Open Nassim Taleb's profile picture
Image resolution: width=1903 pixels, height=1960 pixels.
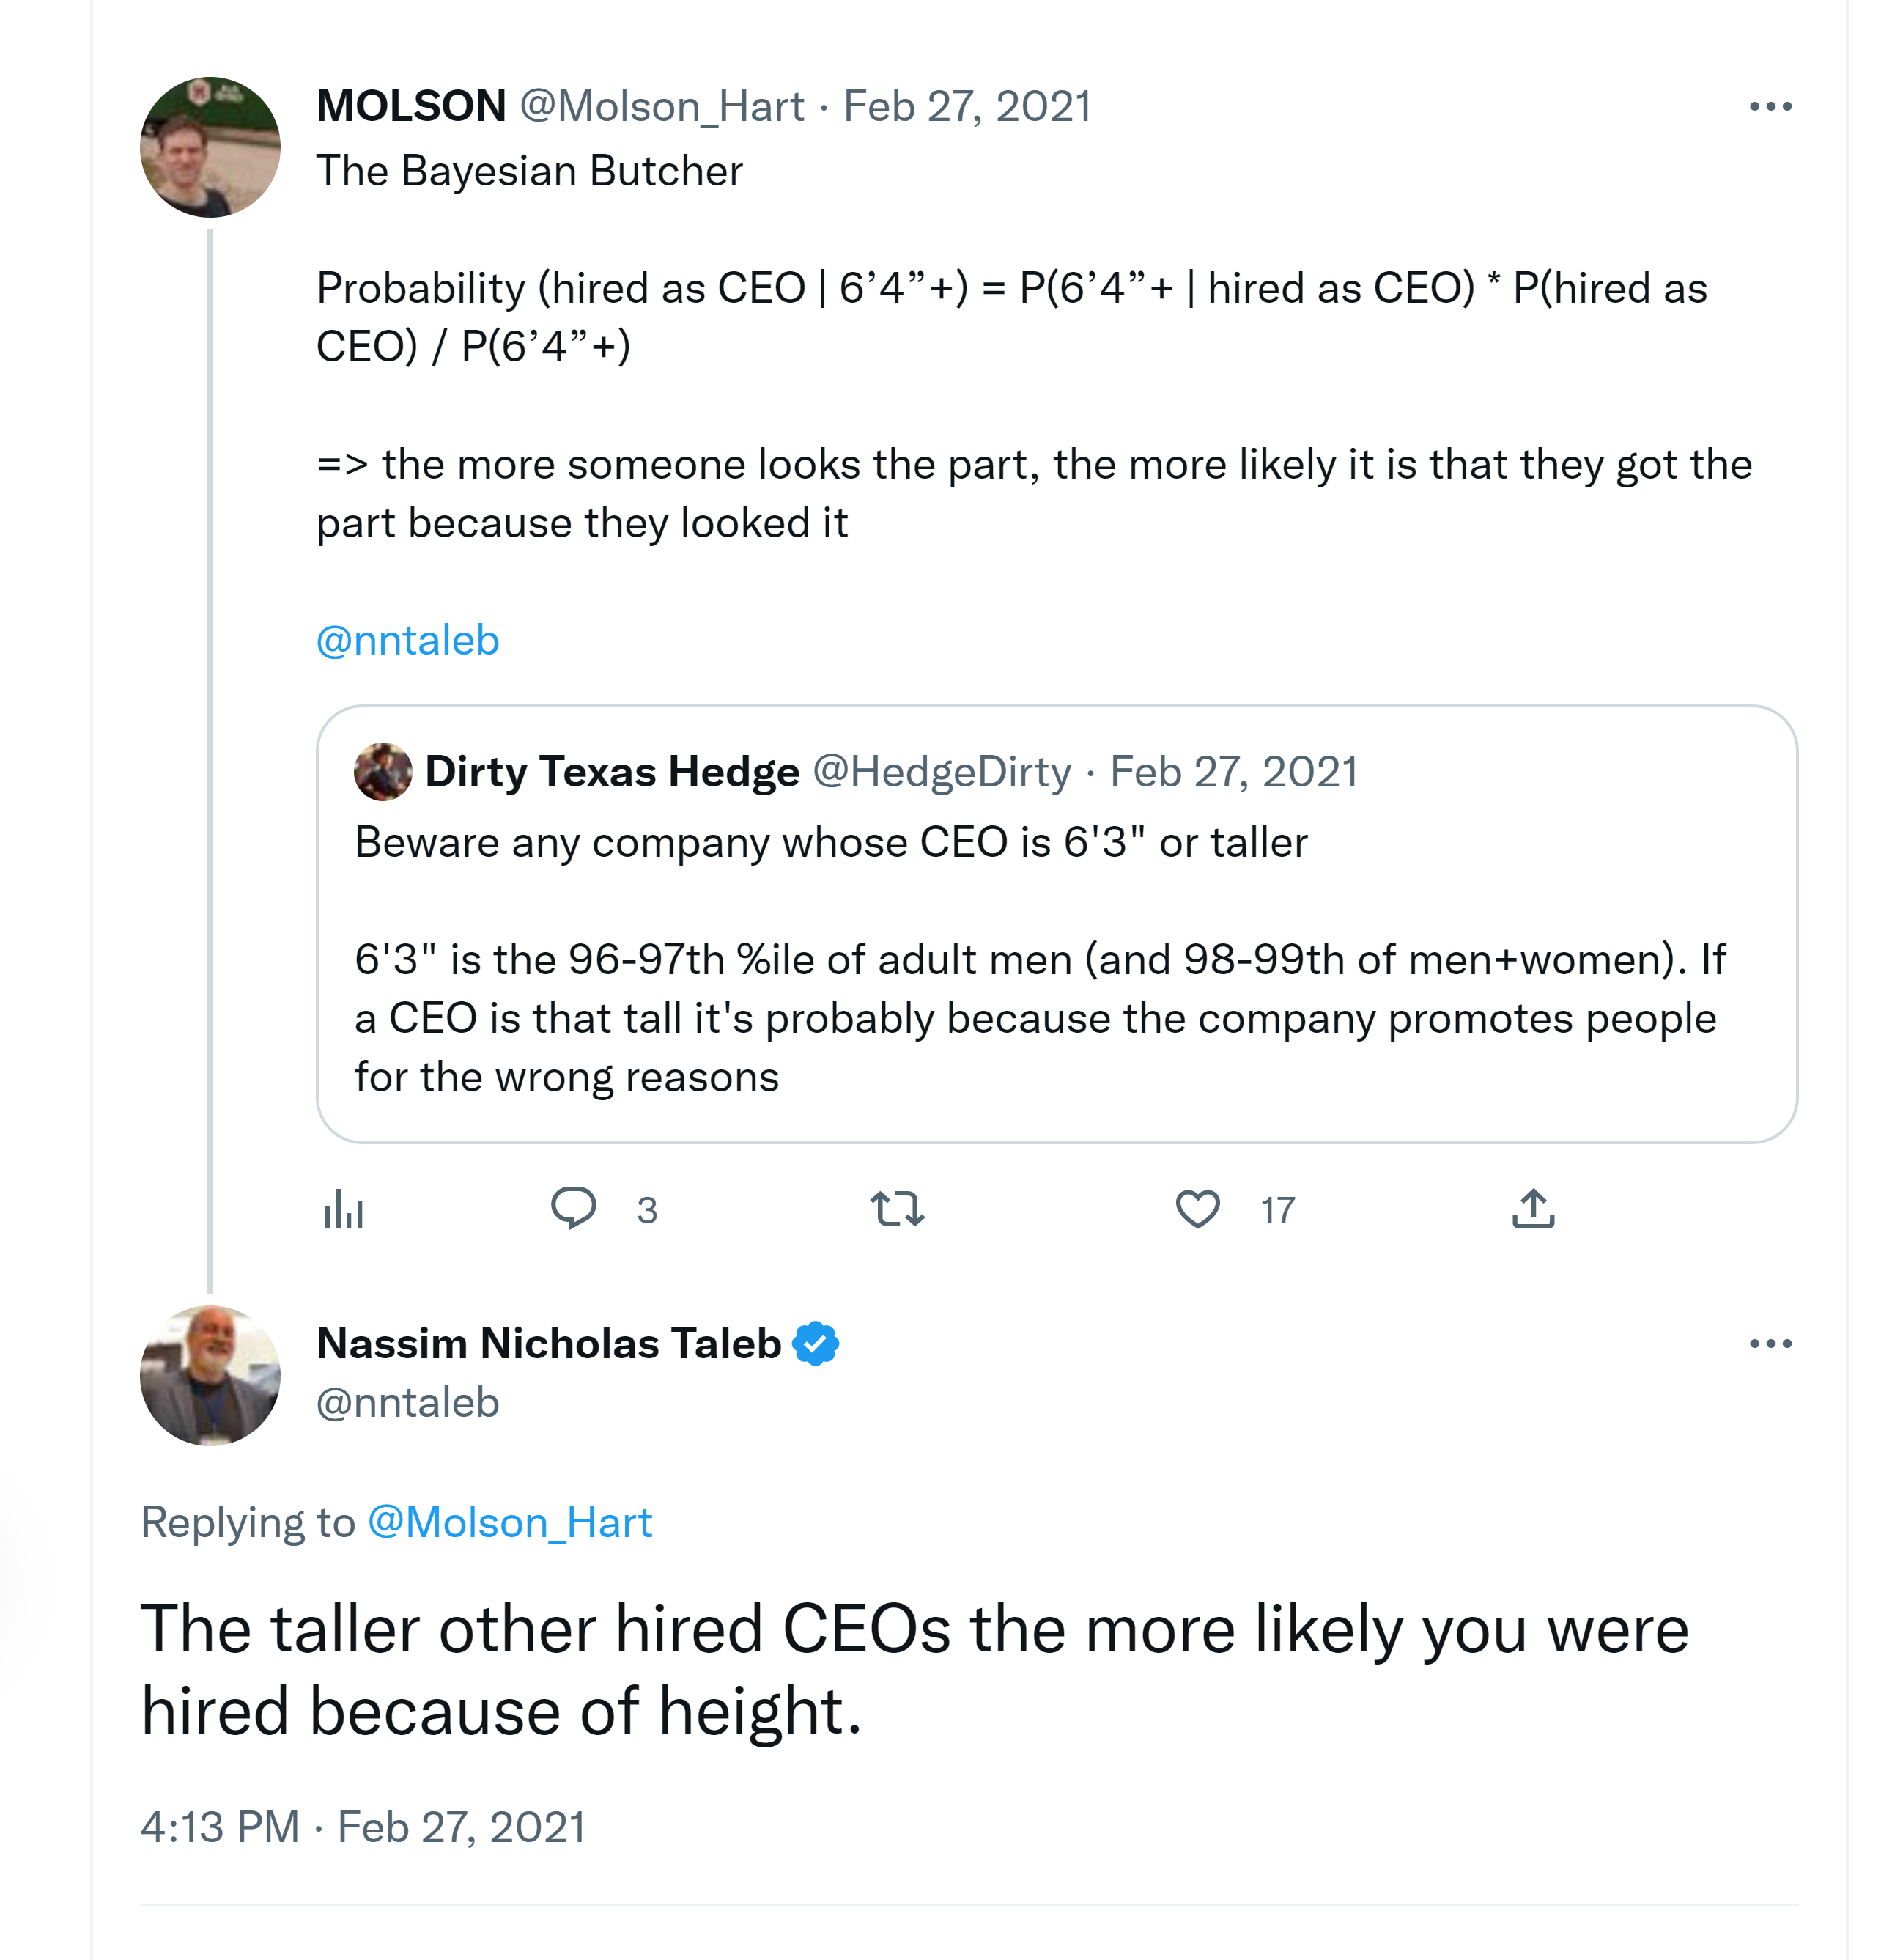[x=210, y=1375]
